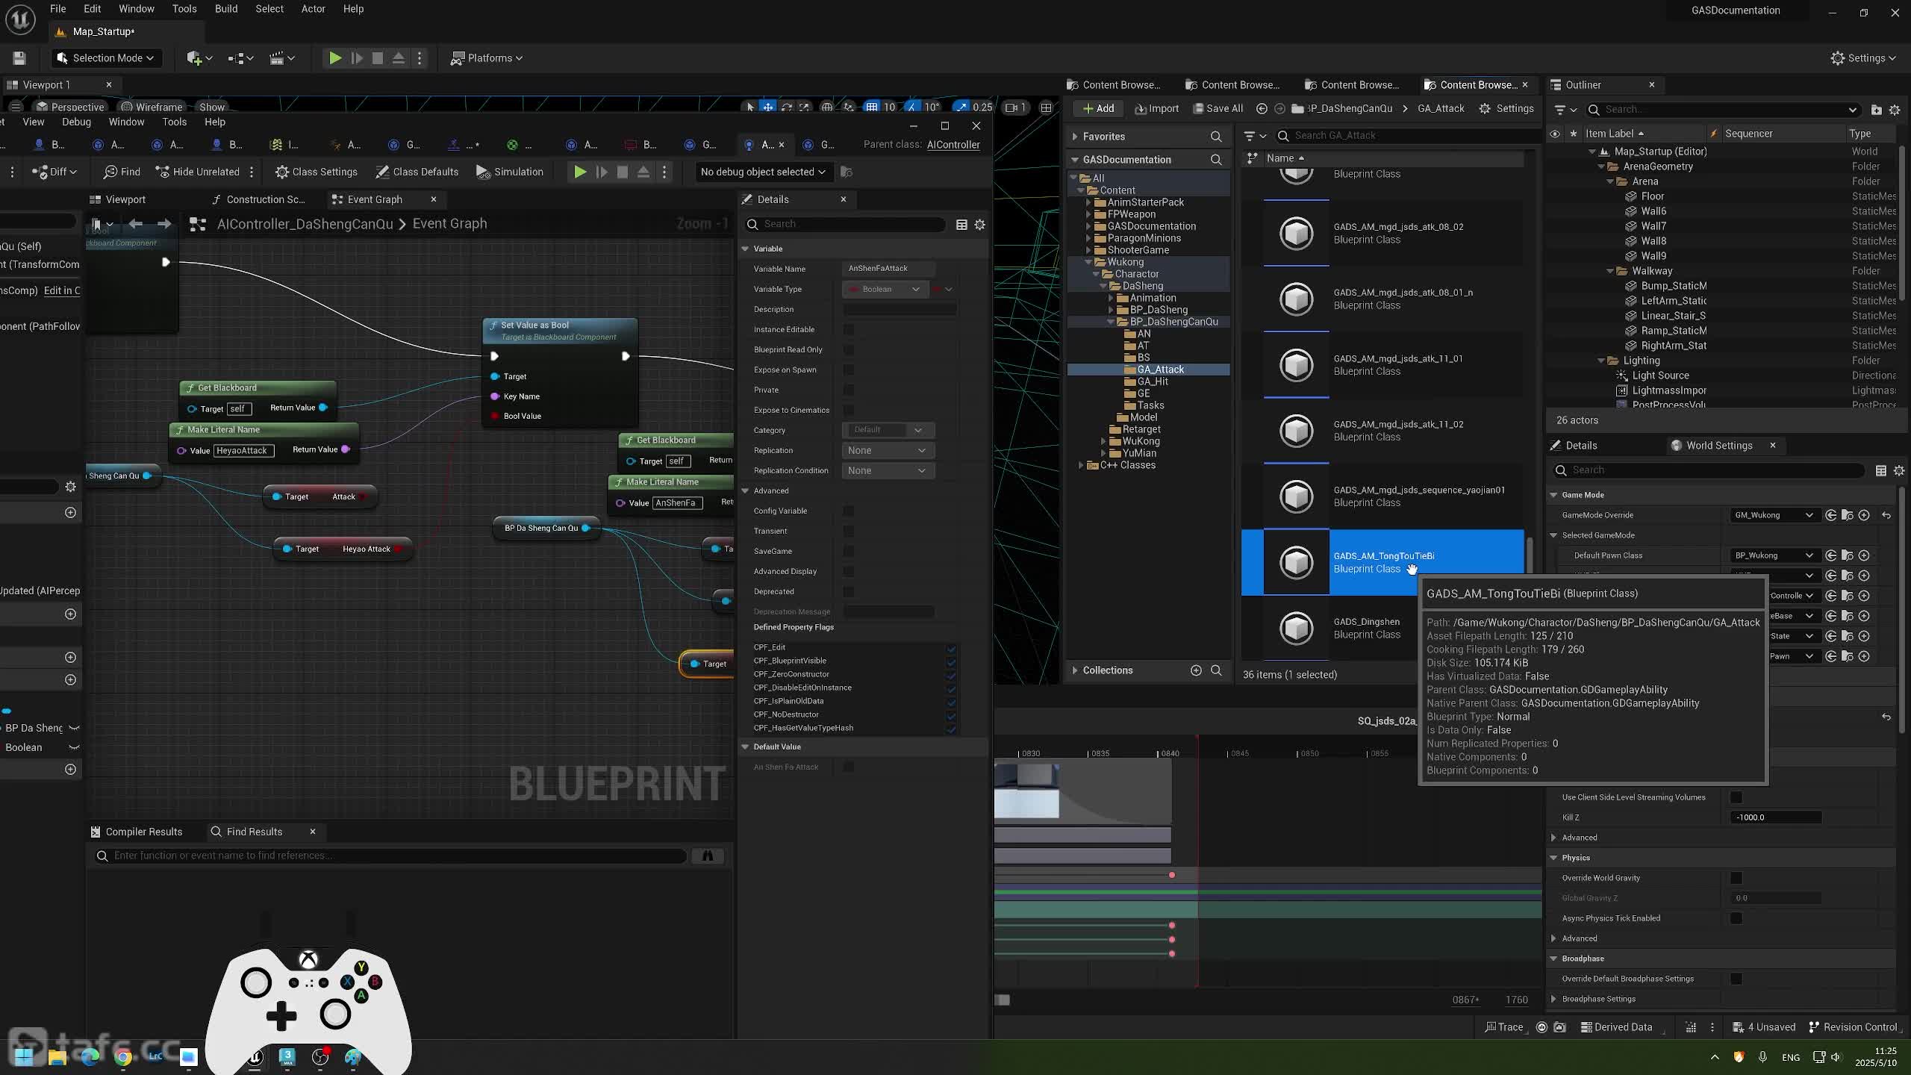Image resolution: width=1911 pixels, height=1075 pixels.
Task: Expand C++ Classes tree node
Action: (x=1080, y=465)
